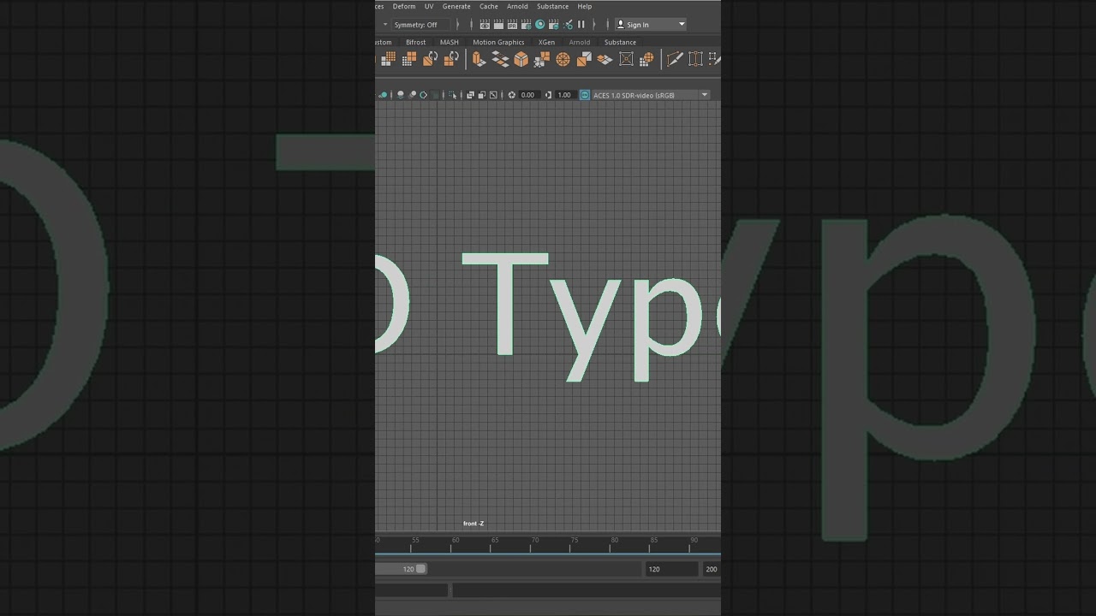Open the light editor icon beside pause

click(x=568, y=25)
